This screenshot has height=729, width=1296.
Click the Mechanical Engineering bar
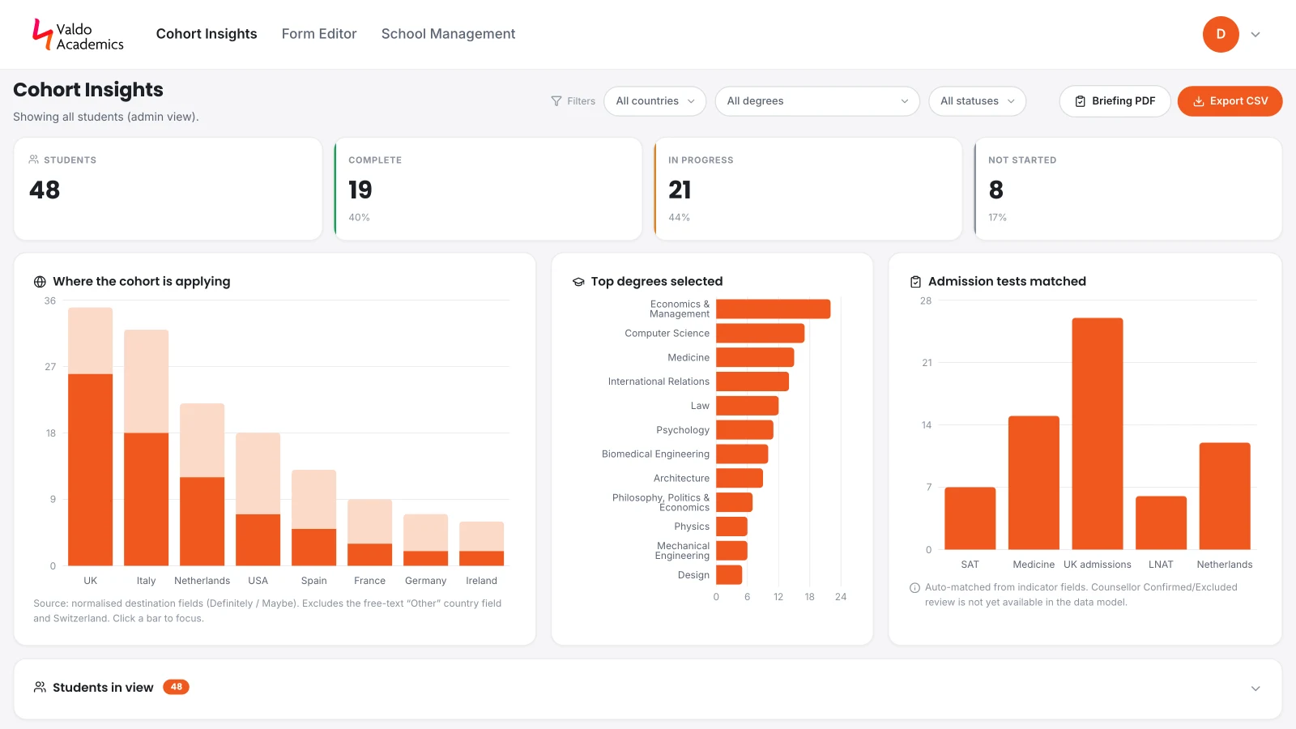point(731,551)
